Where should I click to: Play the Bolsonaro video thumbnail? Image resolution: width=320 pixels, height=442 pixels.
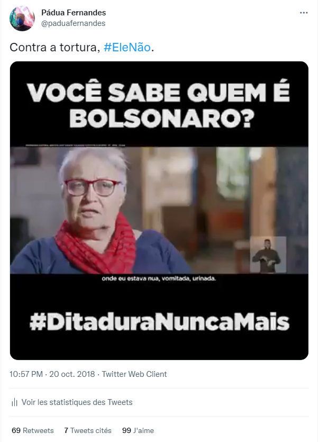point(159,211)
